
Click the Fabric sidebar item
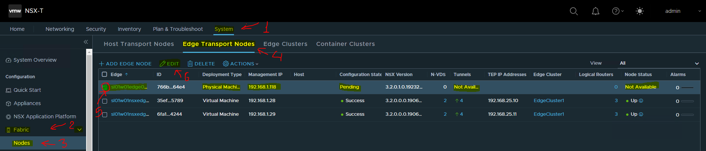click(x=21, y=130)
